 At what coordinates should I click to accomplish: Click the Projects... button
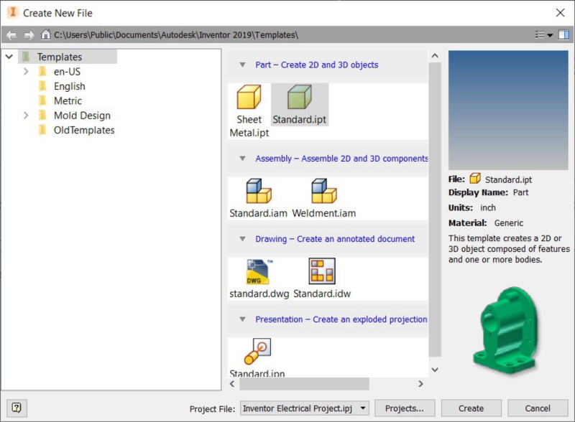point(405,408)
